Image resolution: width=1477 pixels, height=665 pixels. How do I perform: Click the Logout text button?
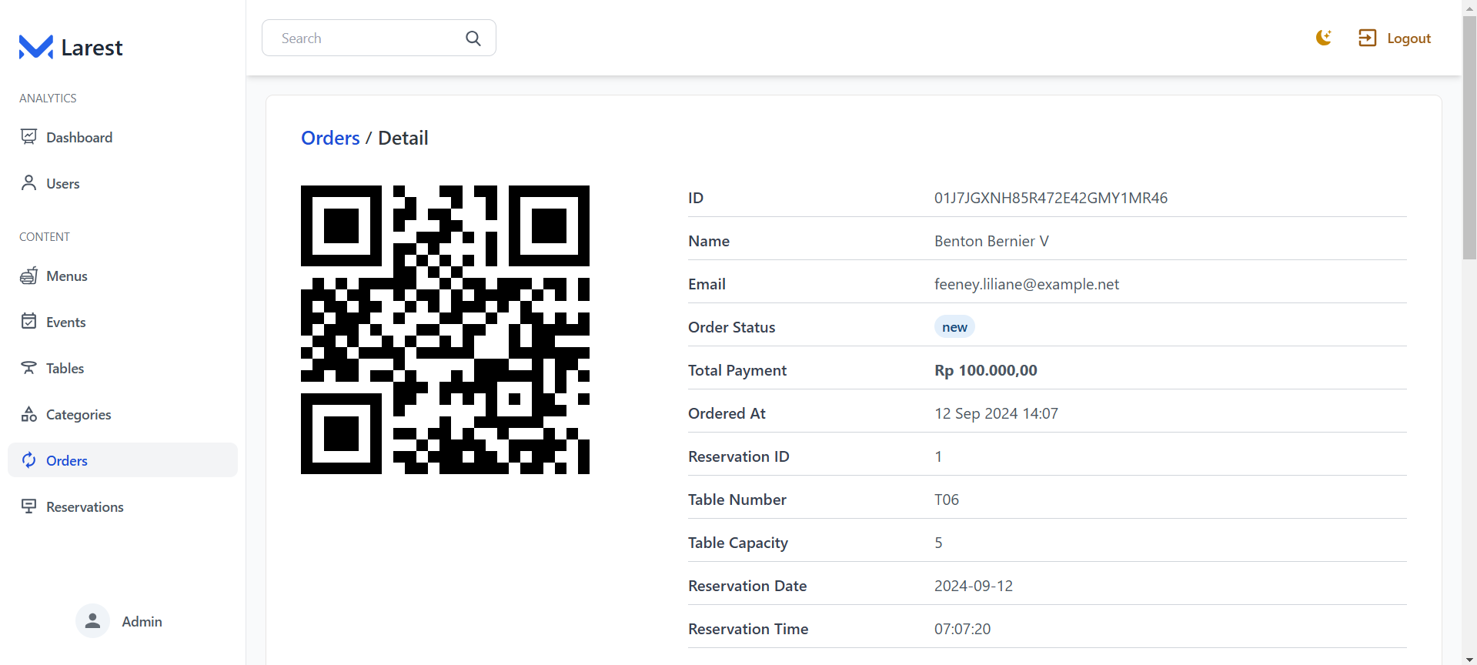(x=1408, y=38)
